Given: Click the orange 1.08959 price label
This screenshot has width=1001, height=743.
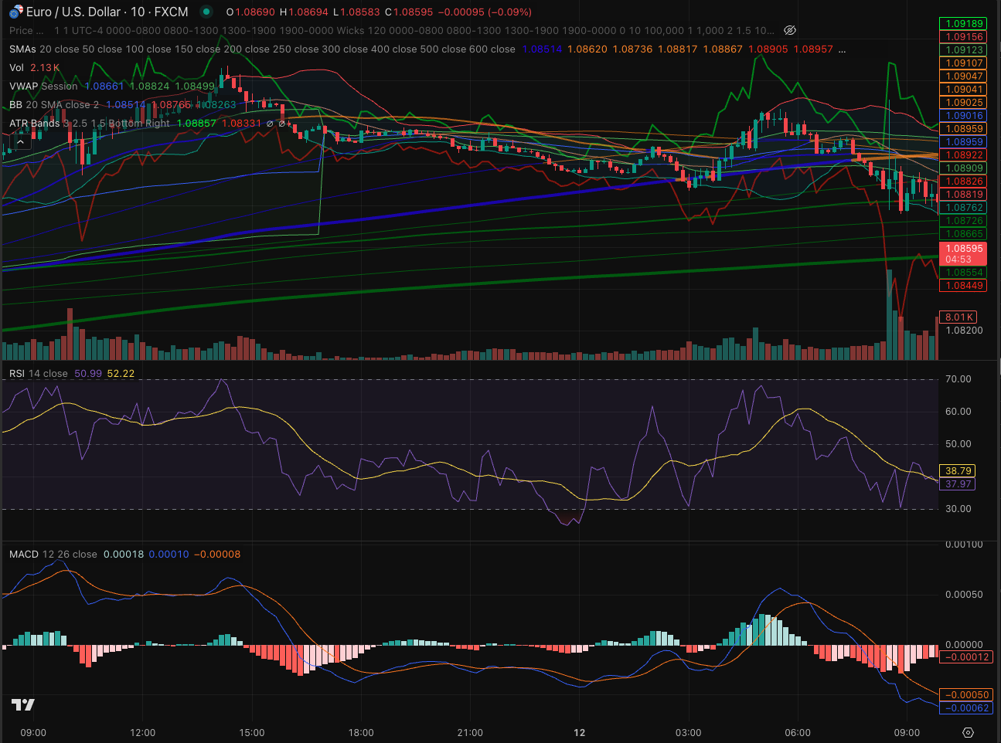Looking at the screenshot, I should click(x=962, y=128).
